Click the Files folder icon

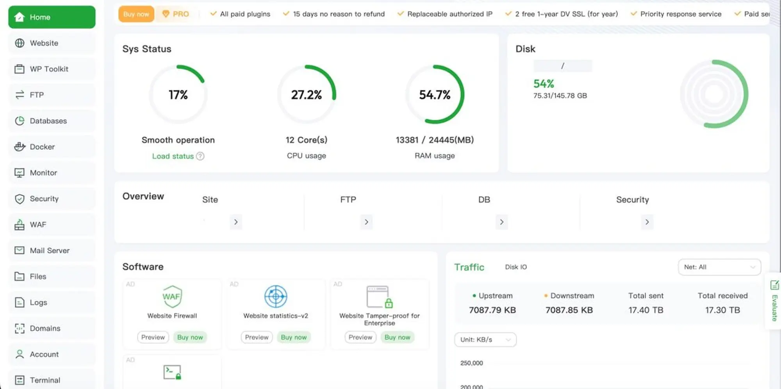(20, 277)
